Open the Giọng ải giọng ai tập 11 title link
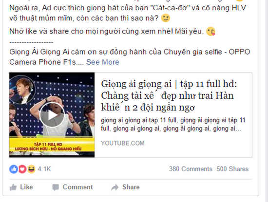 [169, 95]
